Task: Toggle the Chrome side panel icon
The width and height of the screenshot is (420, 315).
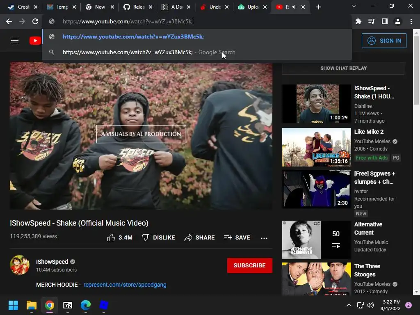Action: [x=385, y=21]
